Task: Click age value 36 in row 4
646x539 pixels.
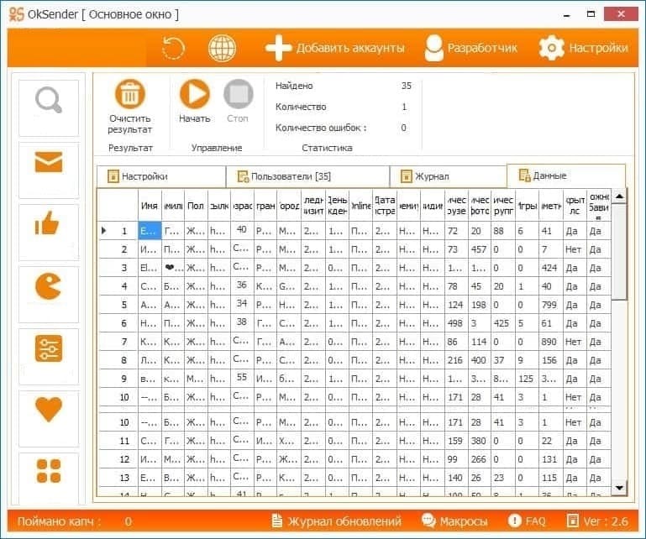Action: [242, 285]
